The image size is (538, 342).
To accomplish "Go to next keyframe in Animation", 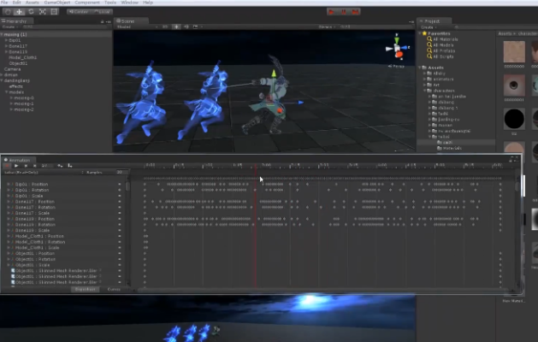I will tap(35, 166).
